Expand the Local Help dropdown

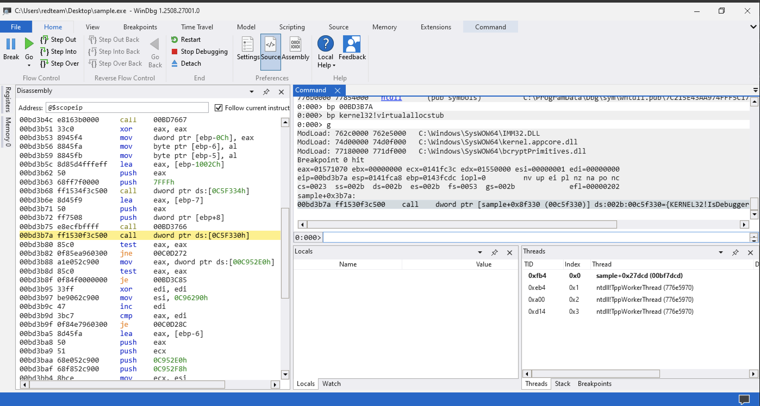334,65
